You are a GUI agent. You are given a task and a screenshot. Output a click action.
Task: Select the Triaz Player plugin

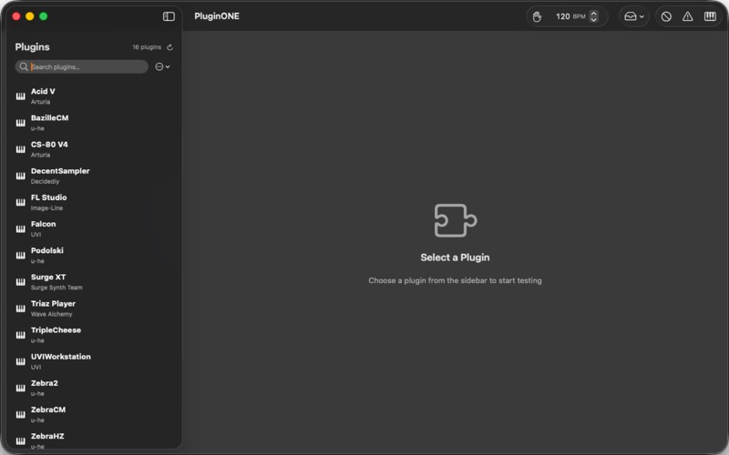[x=93, y=308]
